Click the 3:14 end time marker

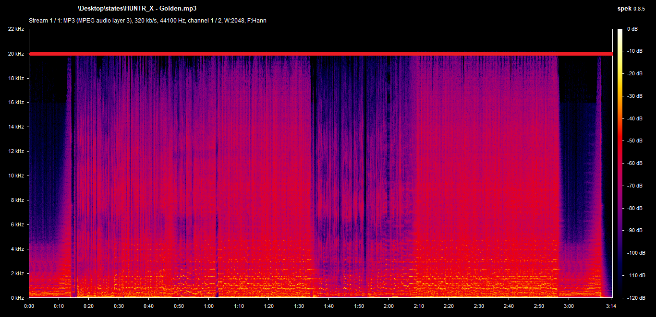(x=610, y=306)
